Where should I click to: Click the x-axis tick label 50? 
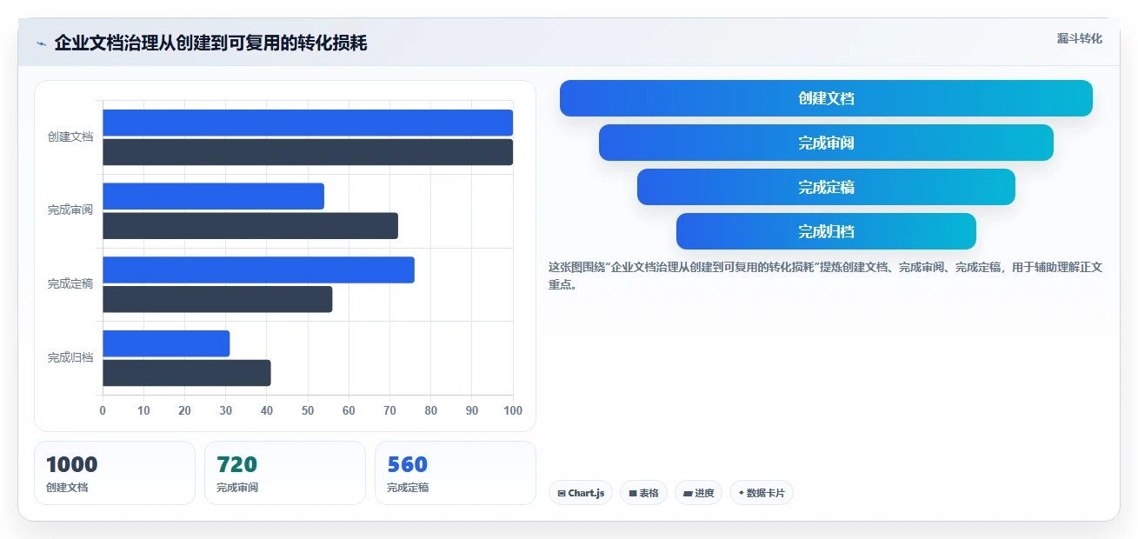point(308,410)
